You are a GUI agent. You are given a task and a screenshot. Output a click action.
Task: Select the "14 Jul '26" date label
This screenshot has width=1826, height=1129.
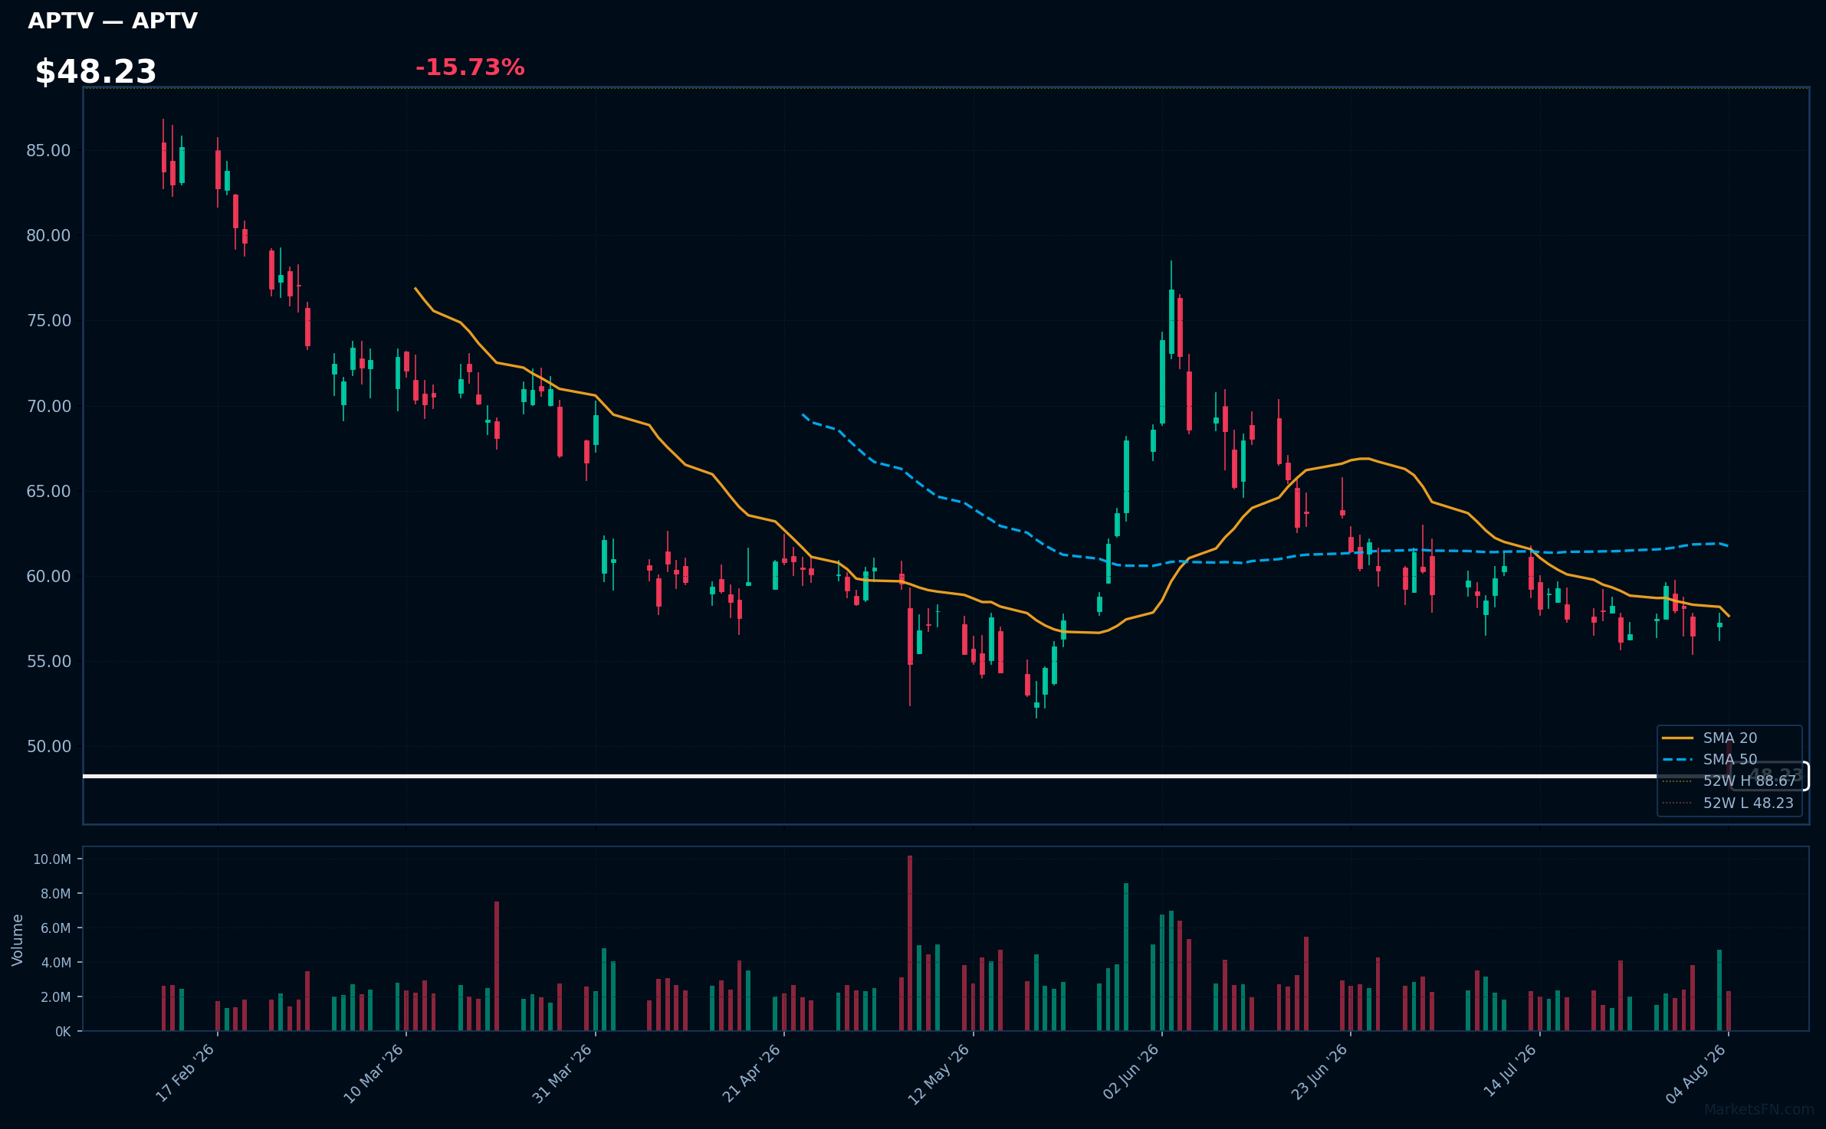[1510, 1071]
